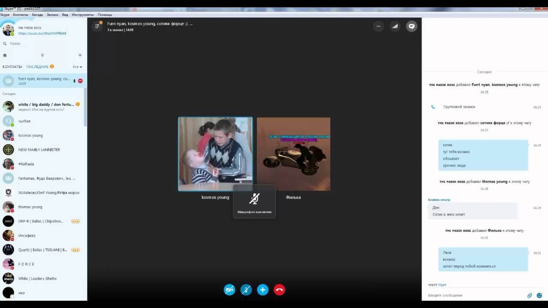Expand the Все contact filter dropdown
548x308 pixels.
point(77,67)
